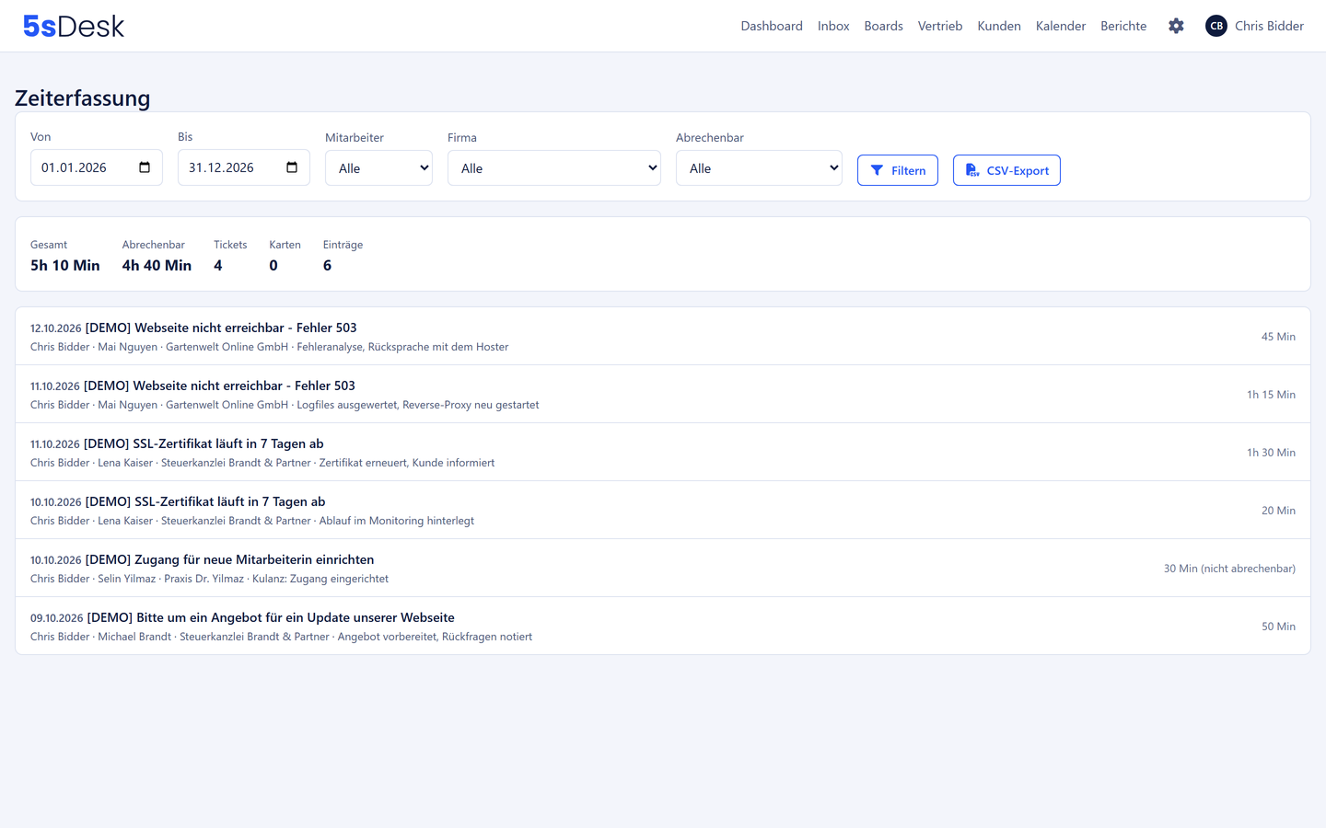1326x828 pixels.
Task: Open 11.10.2026 entry 'Webseite nicht erreichbar - Fehler 503'
Action: tap(663, 395)
